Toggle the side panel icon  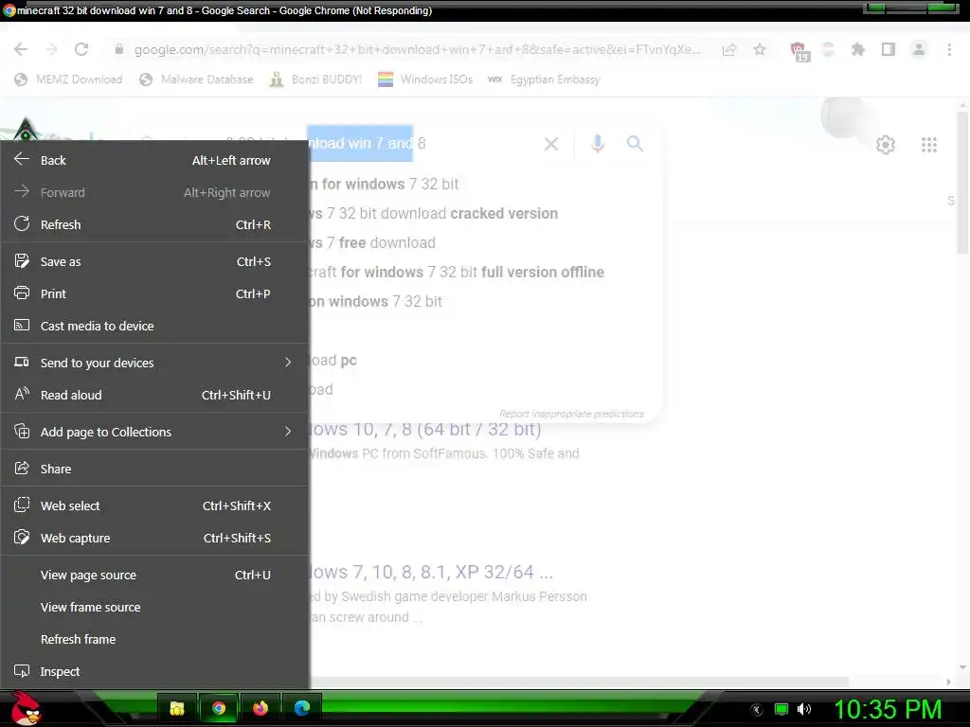889,49
